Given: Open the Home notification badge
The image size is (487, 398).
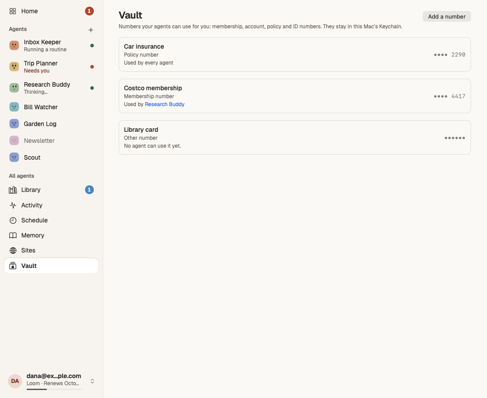Looking at the screenshot, I should (89, 11).
